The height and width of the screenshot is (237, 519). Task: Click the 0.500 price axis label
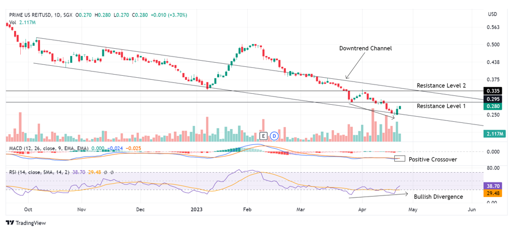pos(494,45)
